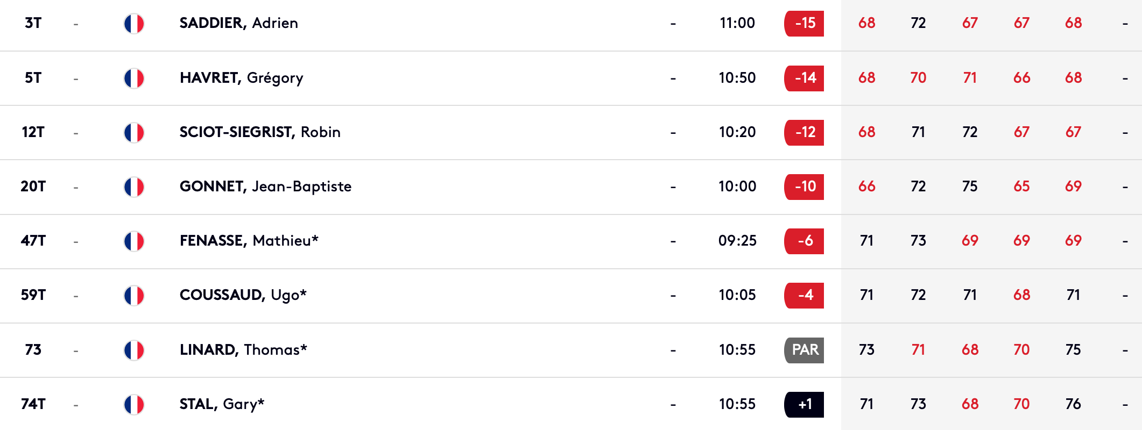Open HAVRET, Grégory player profile

pos(241,78)
